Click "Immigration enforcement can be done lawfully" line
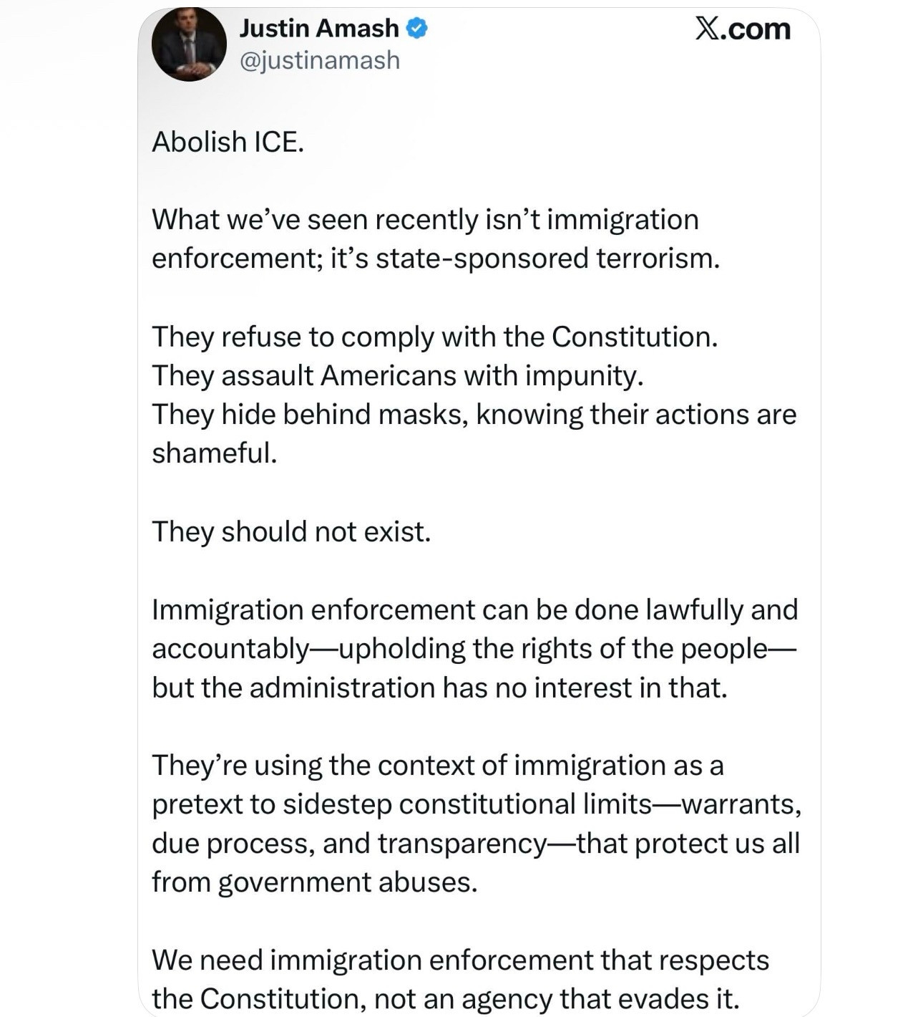923x1017 pixels. [474, 609]
